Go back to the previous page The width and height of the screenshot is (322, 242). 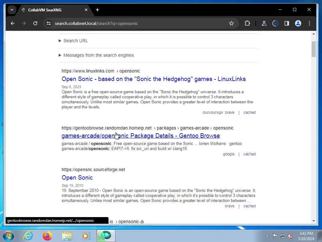[x=13, y=23]
